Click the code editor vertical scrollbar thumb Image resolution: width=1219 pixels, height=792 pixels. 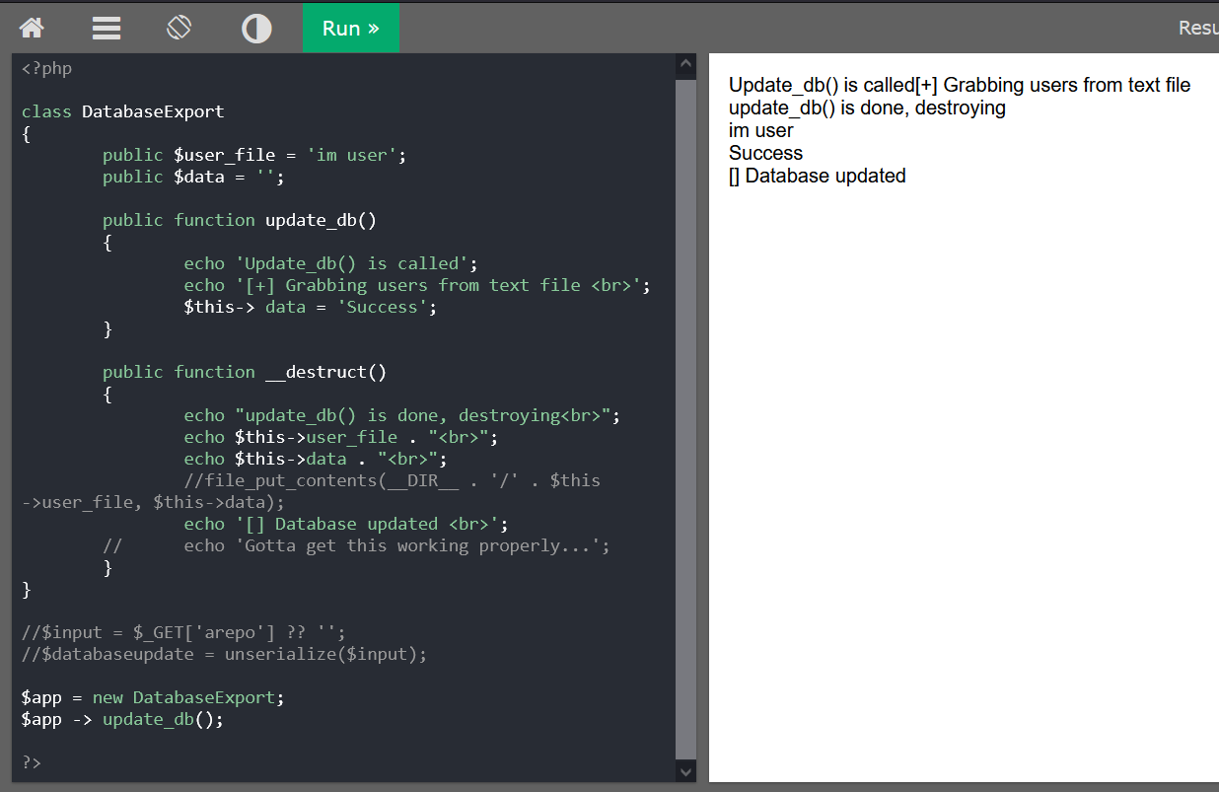click(685, 414)
